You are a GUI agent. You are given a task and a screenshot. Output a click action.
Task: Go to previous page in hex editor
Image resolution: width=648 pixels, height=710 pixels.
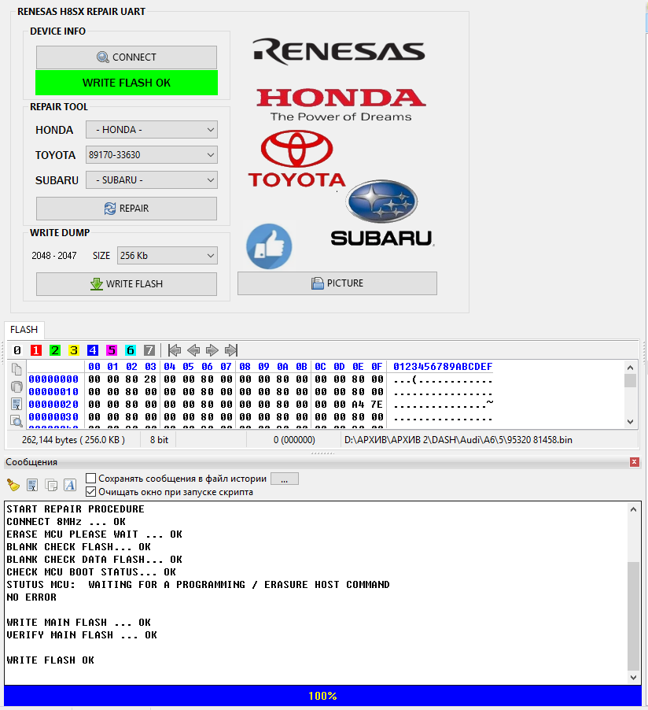[193, 350]
